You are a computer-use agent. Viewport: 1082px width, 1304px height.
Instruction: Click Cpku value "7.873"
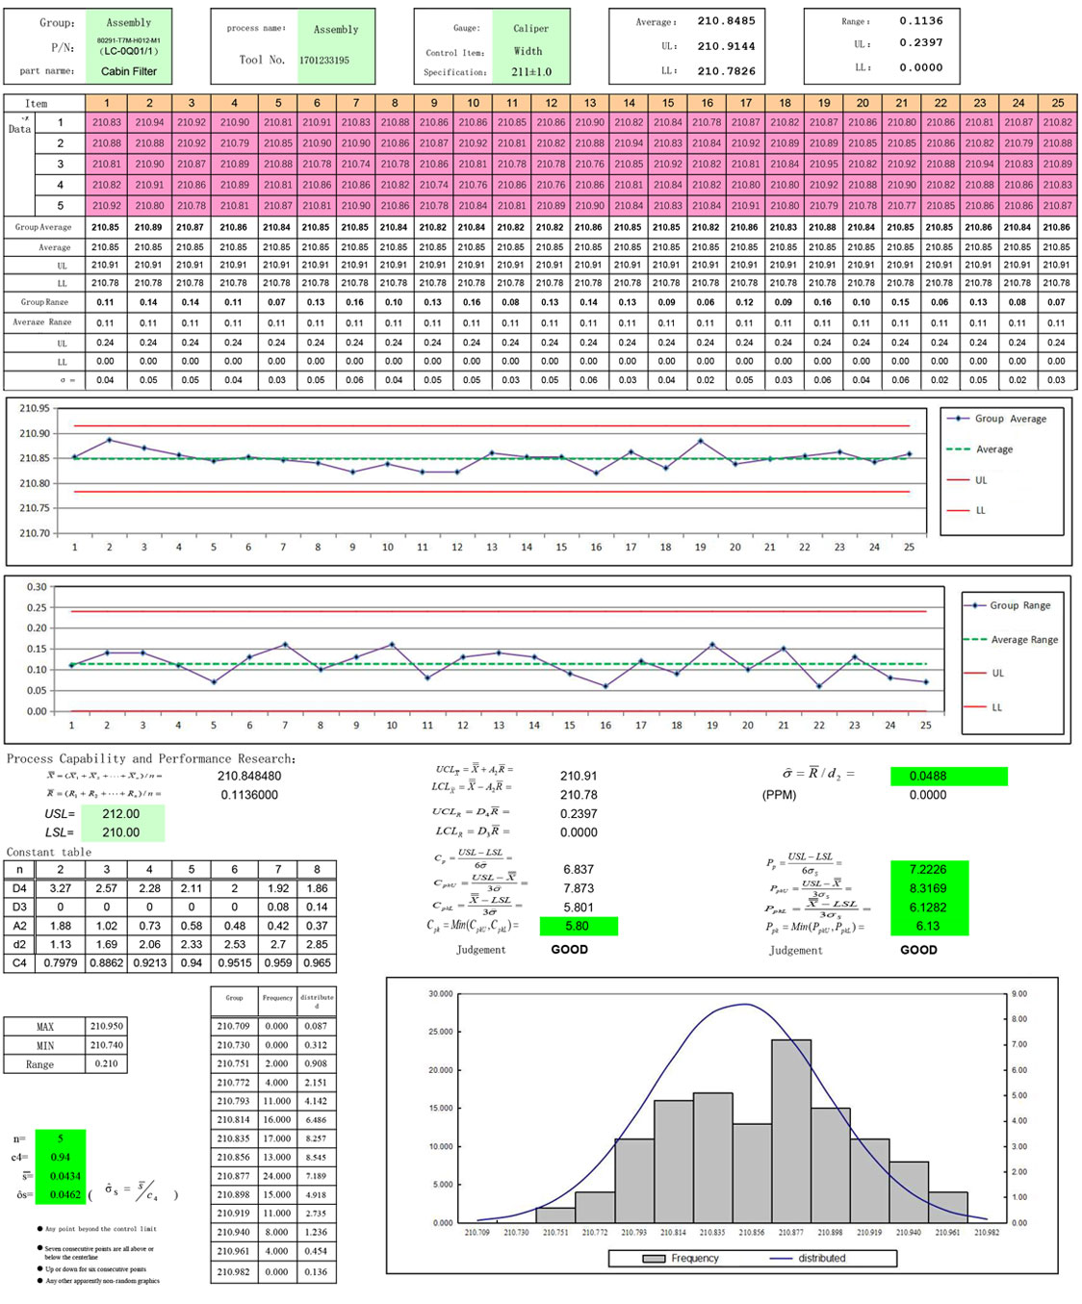coord(579,888)
